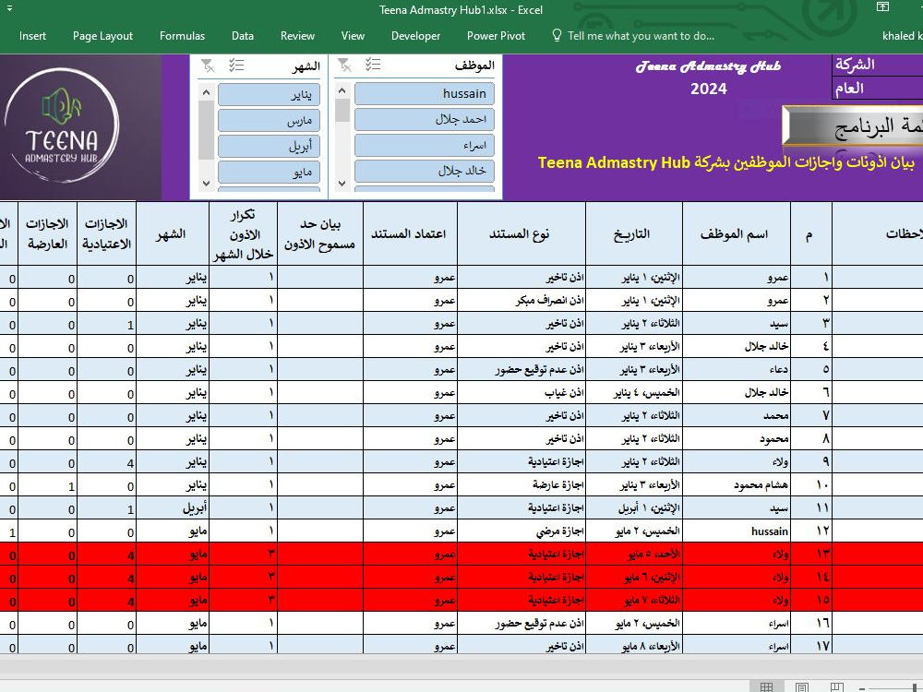Select the اذن انصراف مبكر cell
923x692 pixels.
(x=521, y=301)
